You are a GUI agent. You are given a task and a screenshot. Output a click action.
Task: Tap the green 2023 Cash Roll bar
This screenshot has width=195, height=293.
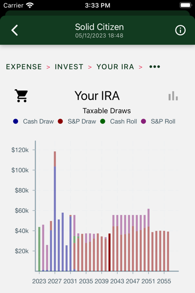(x=39, y=249)
